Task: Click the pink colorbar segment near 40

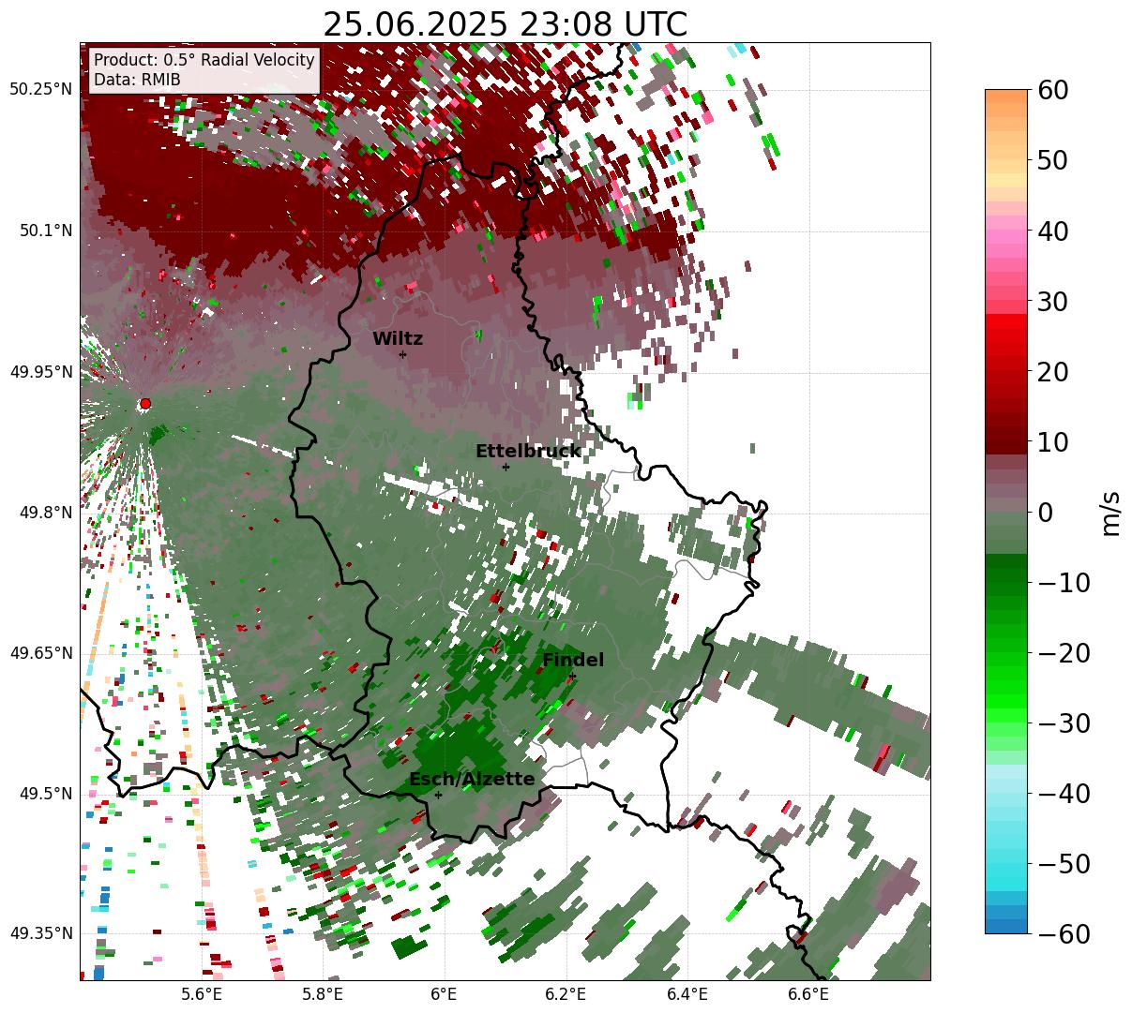Action: coord(1006,238)
